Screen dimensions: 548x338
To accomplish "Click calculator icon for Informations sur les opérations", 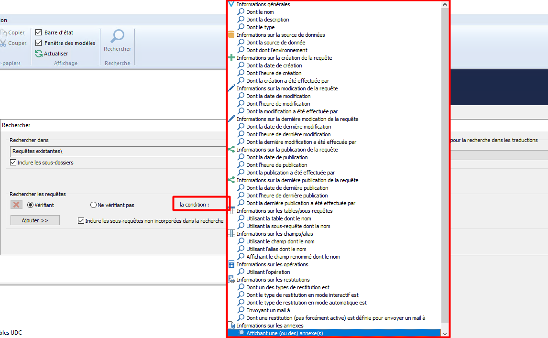I will 231,264.
